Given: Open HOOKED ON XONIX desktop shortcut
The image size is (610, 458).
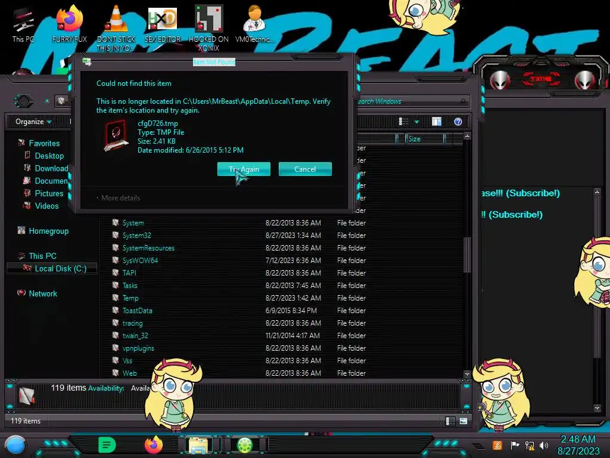Looking at the screenshot, I should [208, 27].
